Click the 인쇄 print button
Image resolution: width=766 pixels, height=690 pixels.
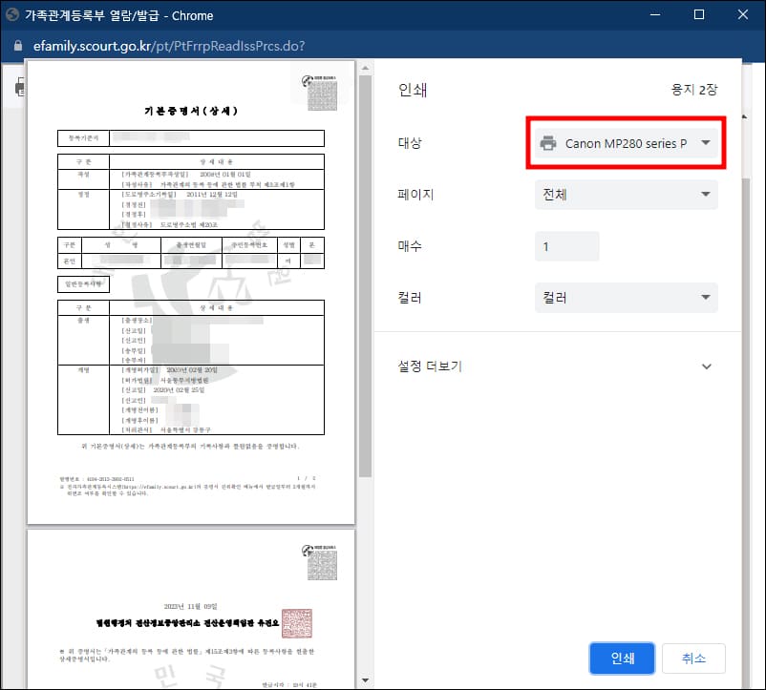click(622, 659)
